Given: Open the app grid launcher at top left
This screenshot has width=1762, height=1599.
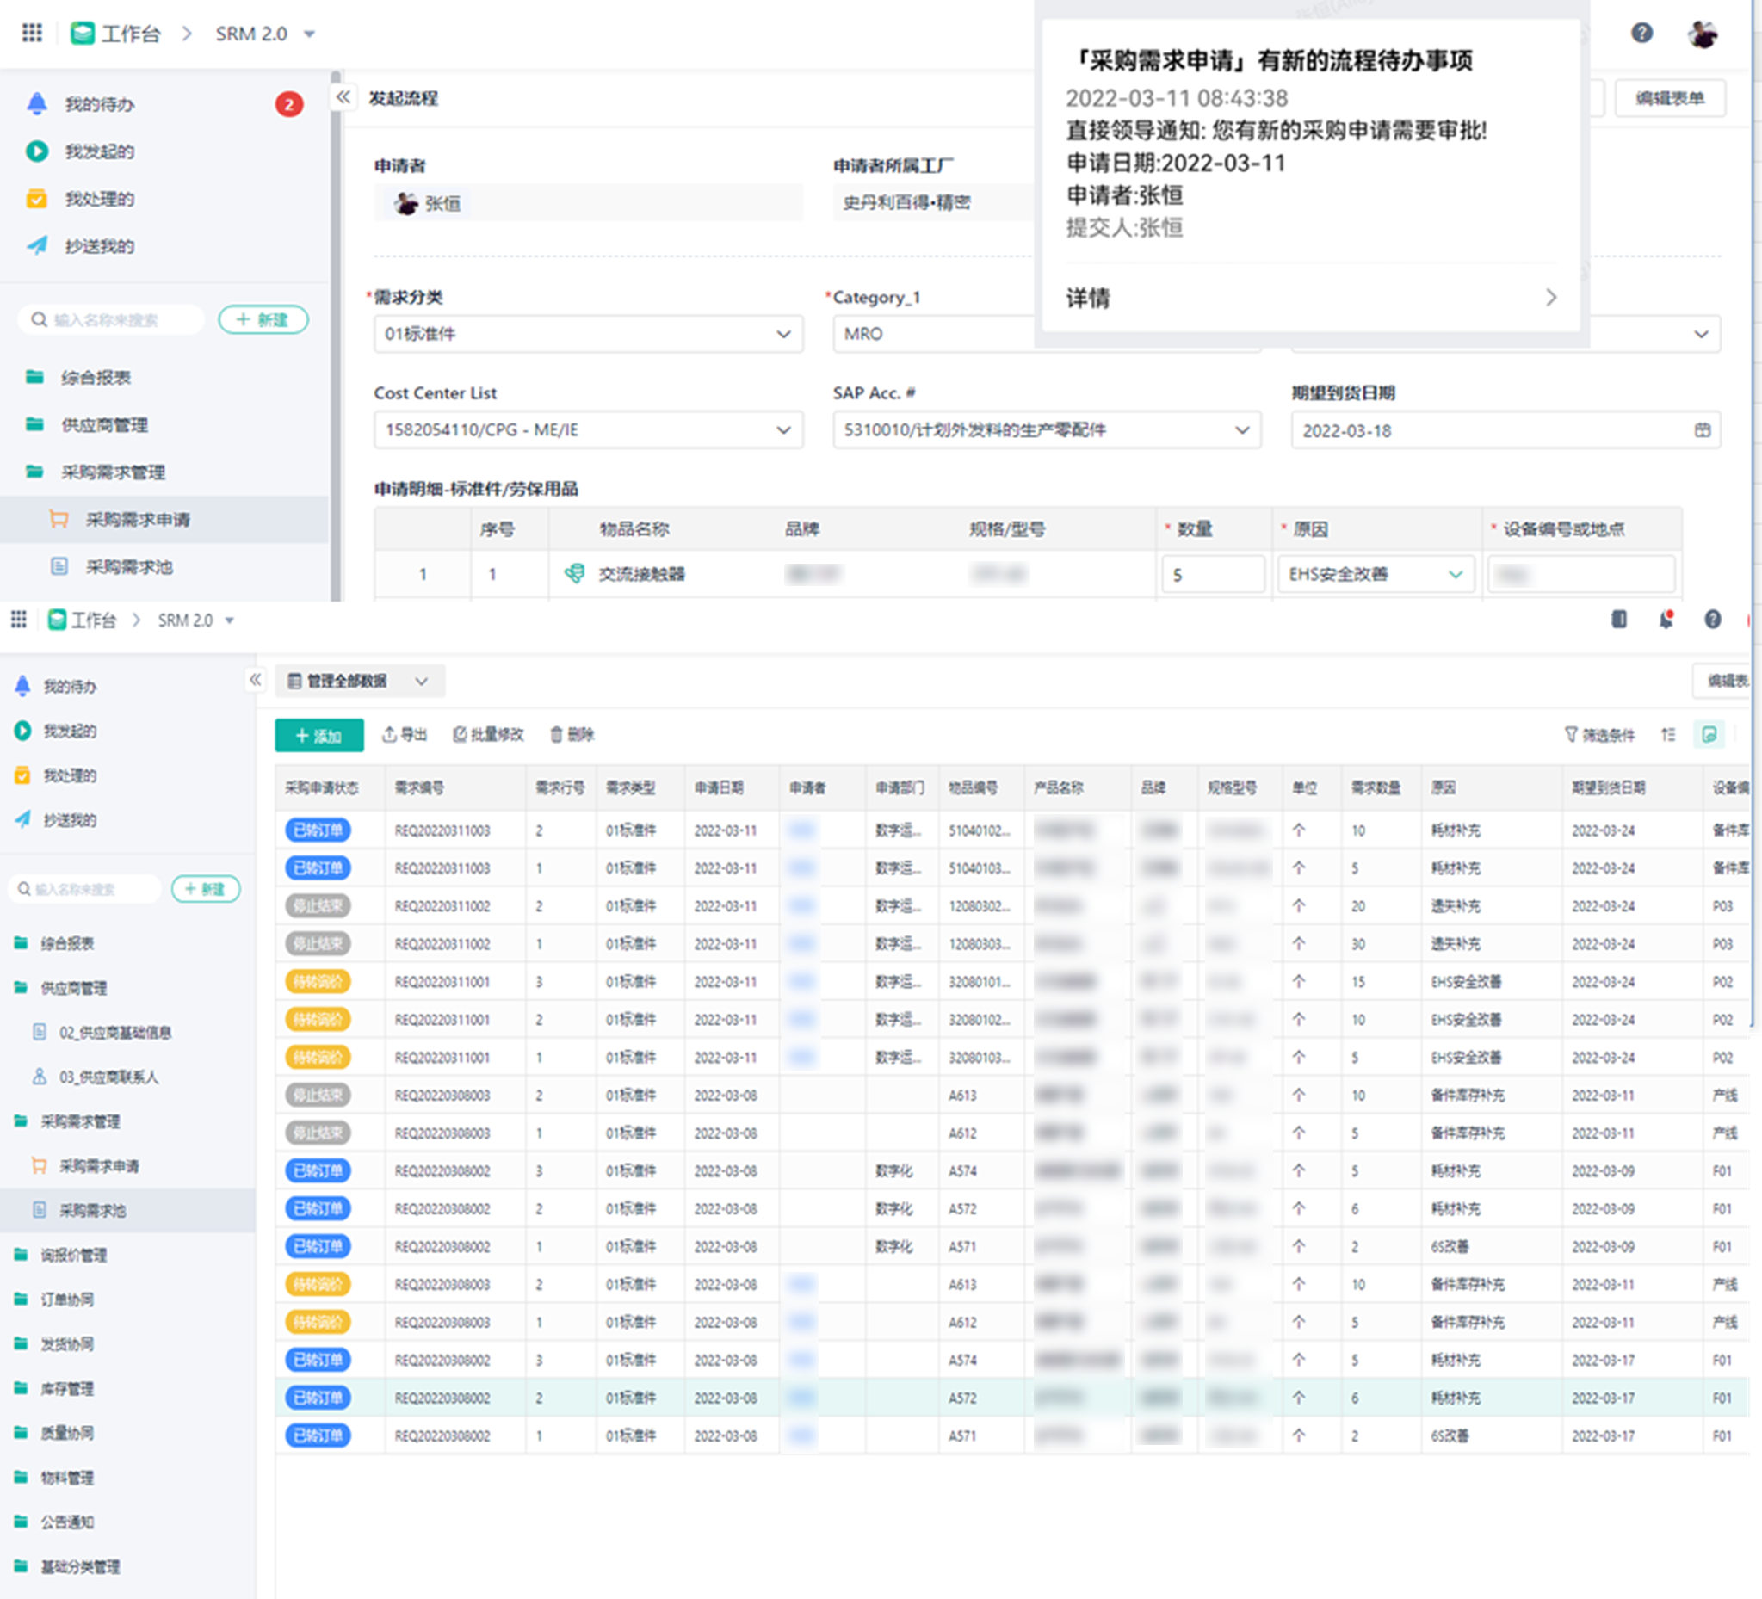Looking at the screenshot, I should pos(33,34).
